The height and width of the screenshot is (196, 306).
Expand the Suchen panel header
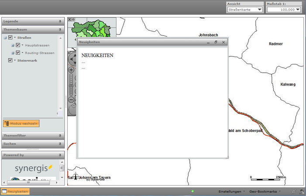pos(33,144)
